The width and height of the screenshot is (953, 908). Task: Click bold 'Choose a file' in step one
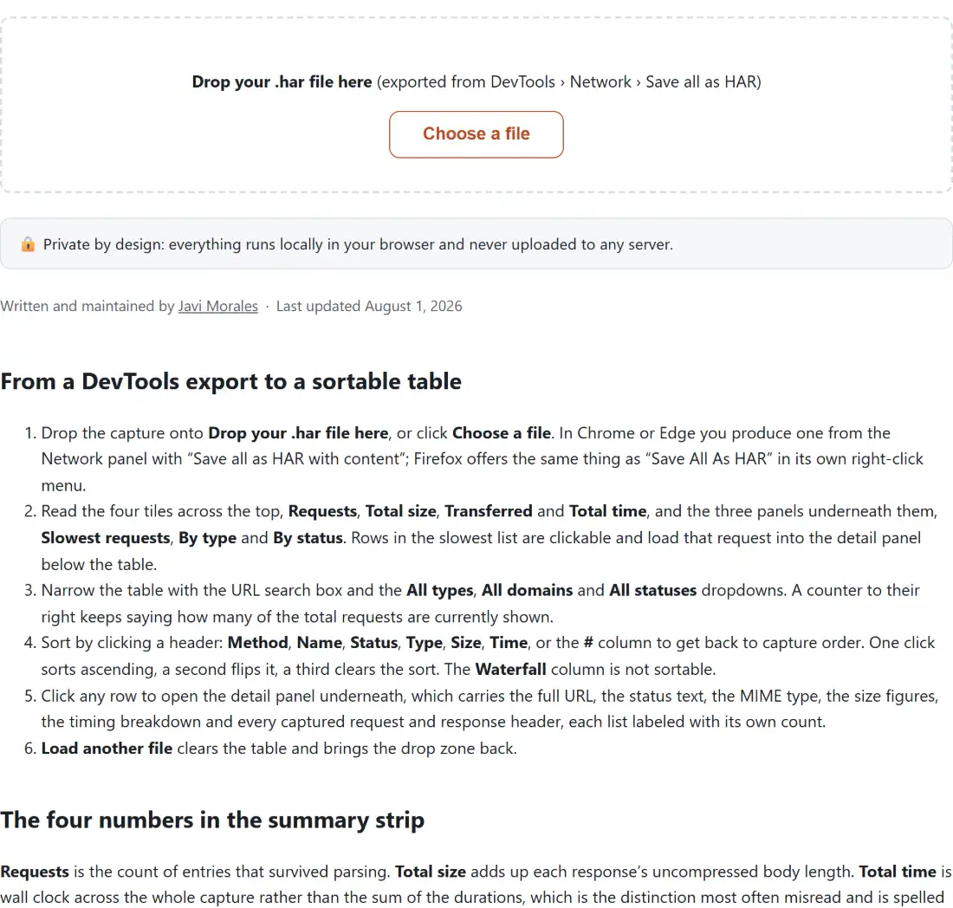click(x=502, y=433)
